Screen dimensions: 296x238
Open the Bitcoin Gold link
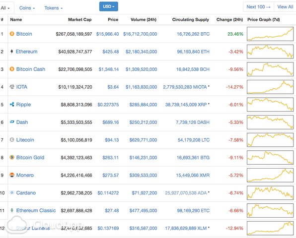(x=30, y=158)
